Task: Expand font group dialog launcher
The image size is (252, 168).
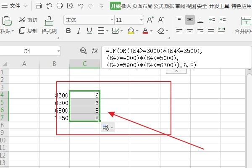Action: (168, 38)
